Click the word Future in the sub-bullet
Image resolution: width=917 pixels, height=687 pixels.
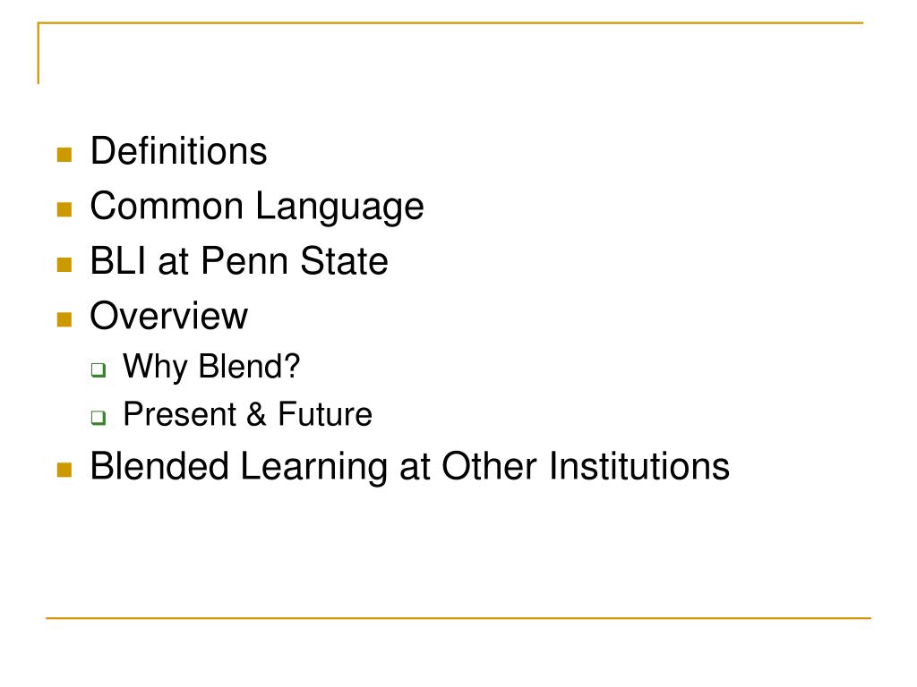pos(324,414)
